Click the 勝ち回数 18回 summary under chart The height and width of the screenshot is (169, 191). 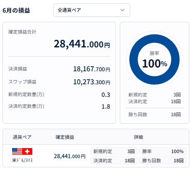[x=155, y=114]
